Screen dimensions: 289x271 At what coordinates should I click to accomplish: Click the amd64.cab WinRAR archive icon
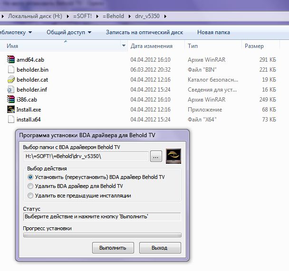coord(11,60)
